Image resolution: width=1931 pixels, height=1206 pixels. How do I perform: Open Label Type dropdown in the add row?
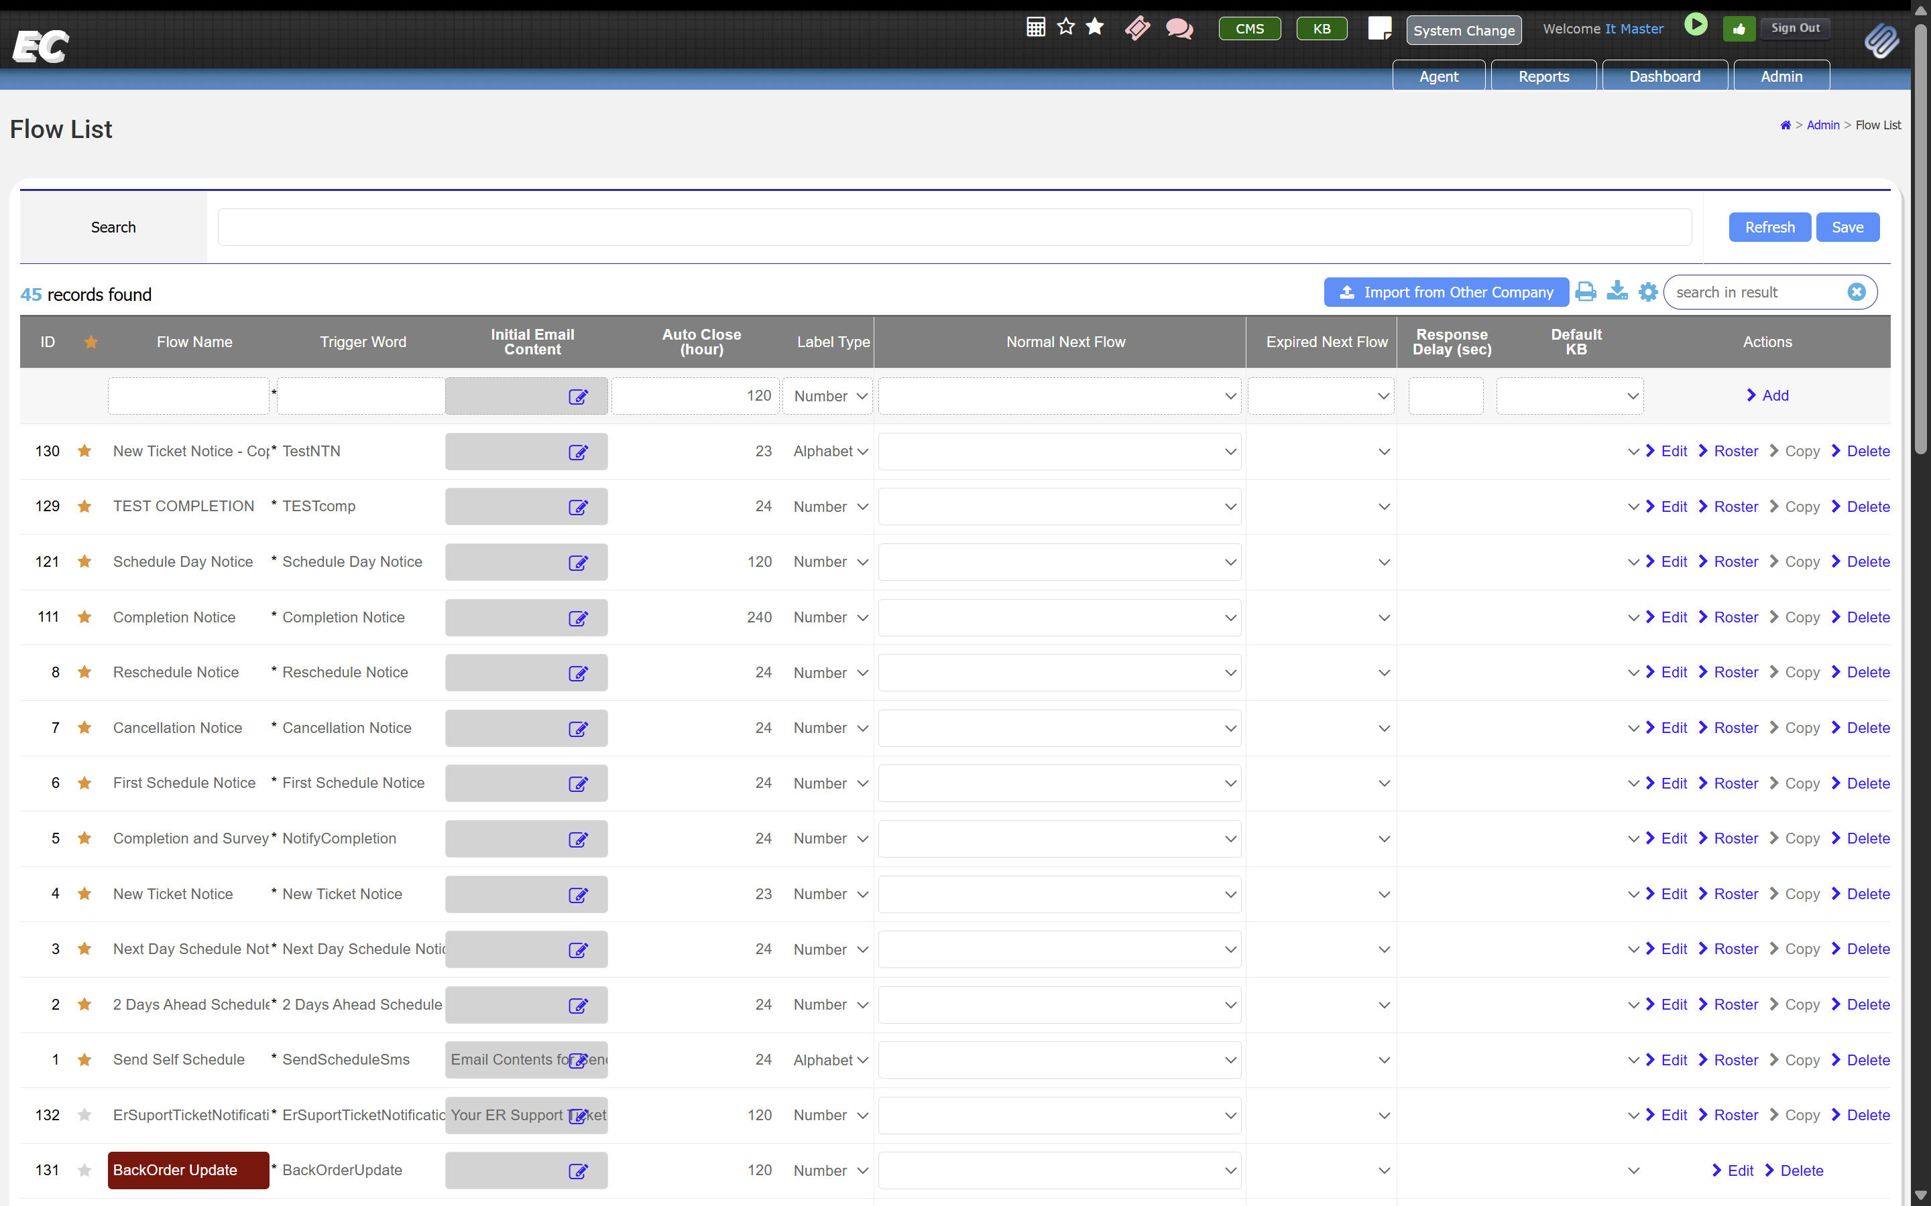pyautogui.click(x=827, y=397)
